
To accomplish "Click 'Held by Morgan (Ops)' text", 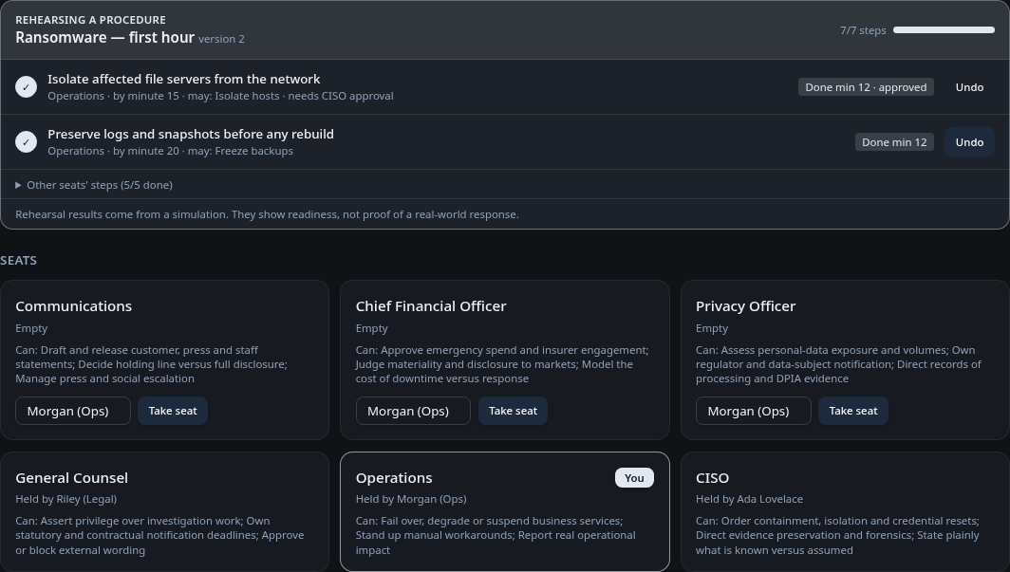I will coord(411,499).
